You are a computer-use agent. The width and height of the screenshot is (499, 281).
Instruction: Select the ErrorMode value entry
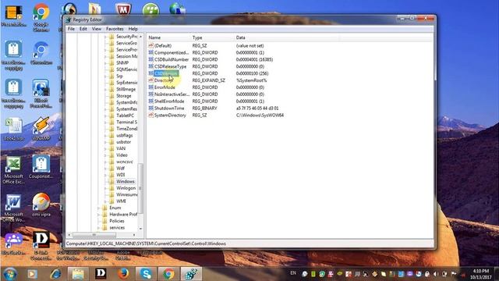(x=165, y=87)
